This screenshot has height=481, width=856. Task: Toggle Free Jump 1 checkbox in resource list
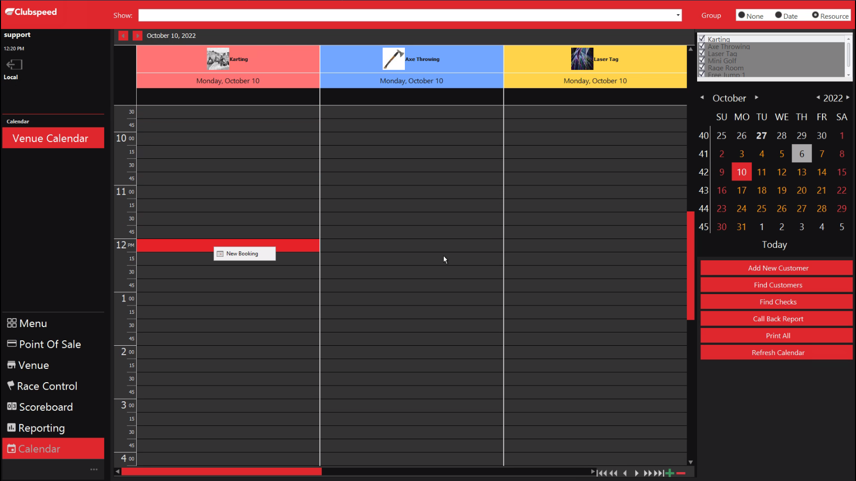pyautogui.click(x=702, y=74)
